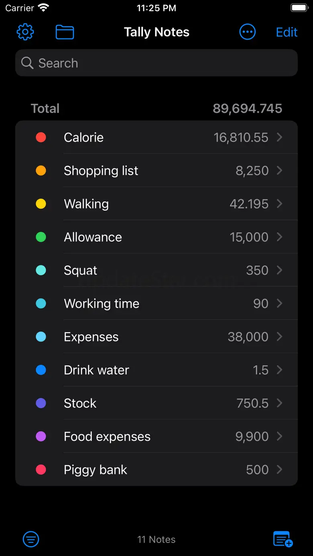
Task: Click the battery status icon
Action: pos(299,8)
